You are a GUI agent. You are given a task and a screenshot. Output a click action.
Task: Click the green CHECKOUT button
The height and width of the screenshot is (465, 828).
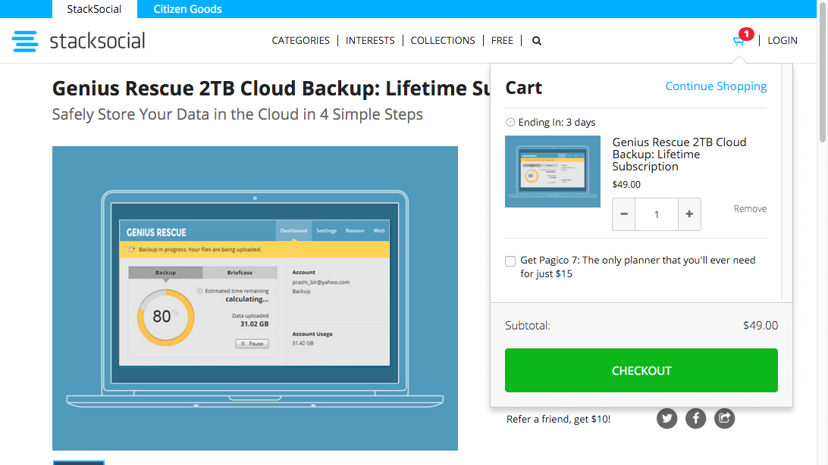[641, 370]
